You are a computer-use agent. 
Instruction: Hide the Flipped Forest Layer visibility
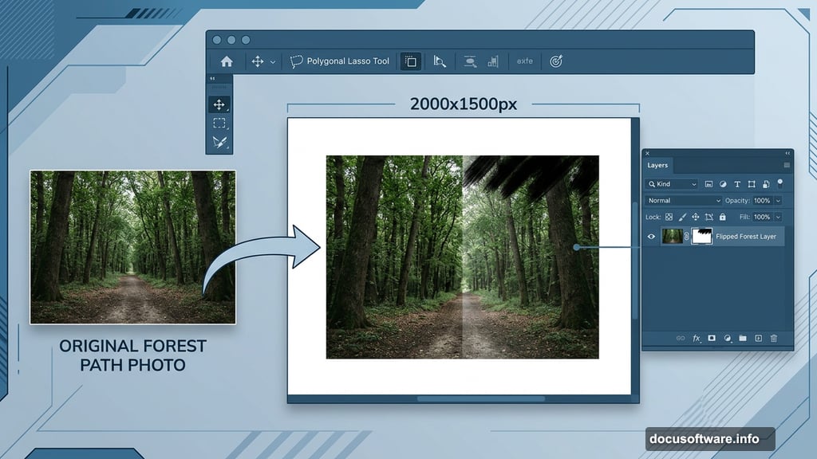tap(652, 236)
